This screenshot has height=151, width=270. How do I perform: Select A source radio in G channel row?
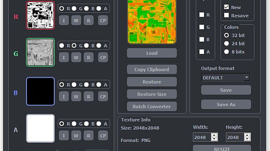(x=99, y=45)
